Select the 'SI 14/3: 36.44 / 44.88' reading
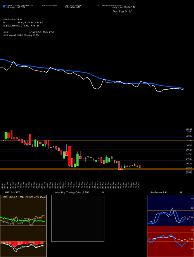This screenshot has height=257, width=194. point(30,23)
